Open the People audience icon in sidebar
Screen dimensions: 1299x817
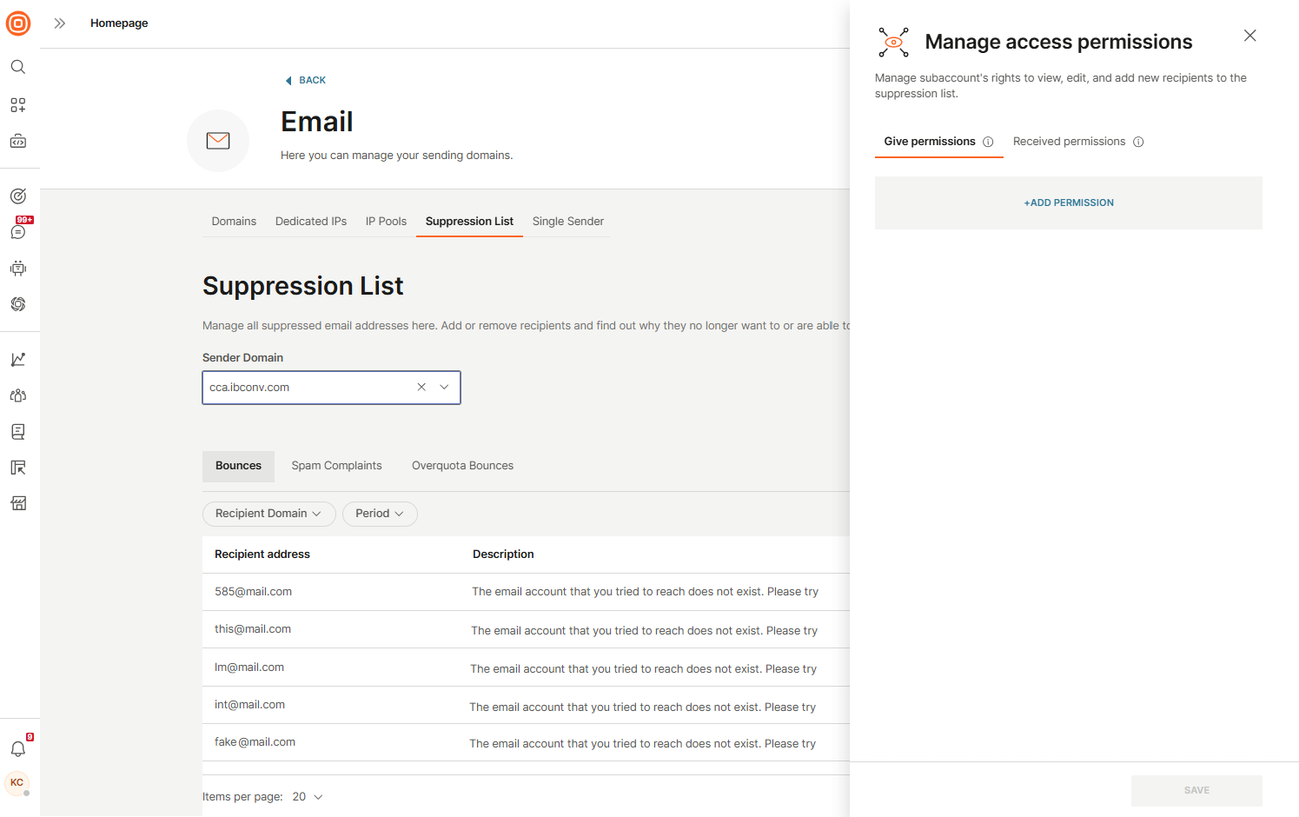tap(17, 395)
